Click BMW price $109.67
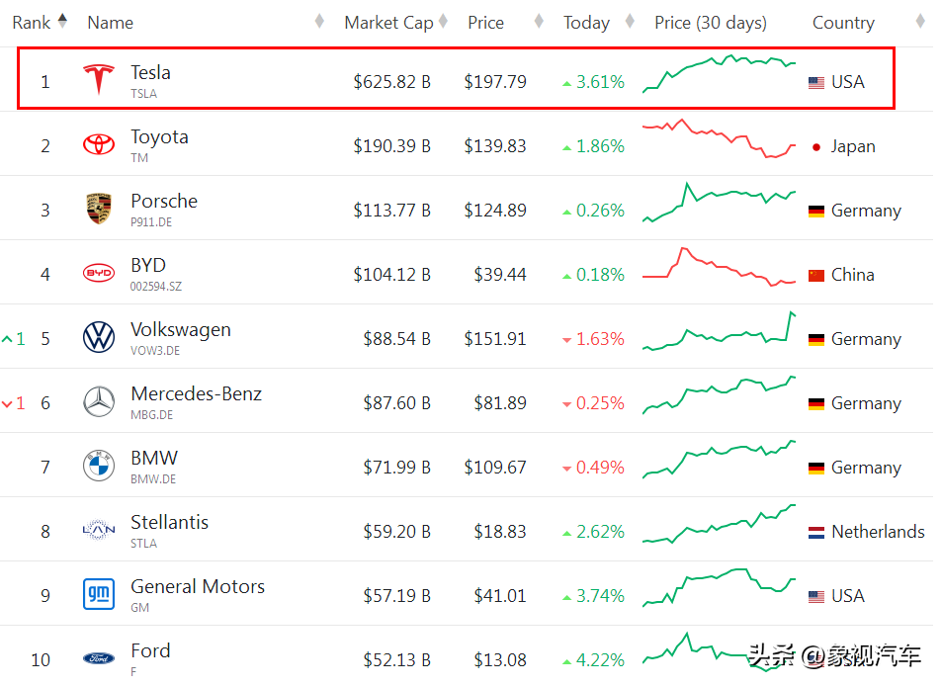 (495, 467)
